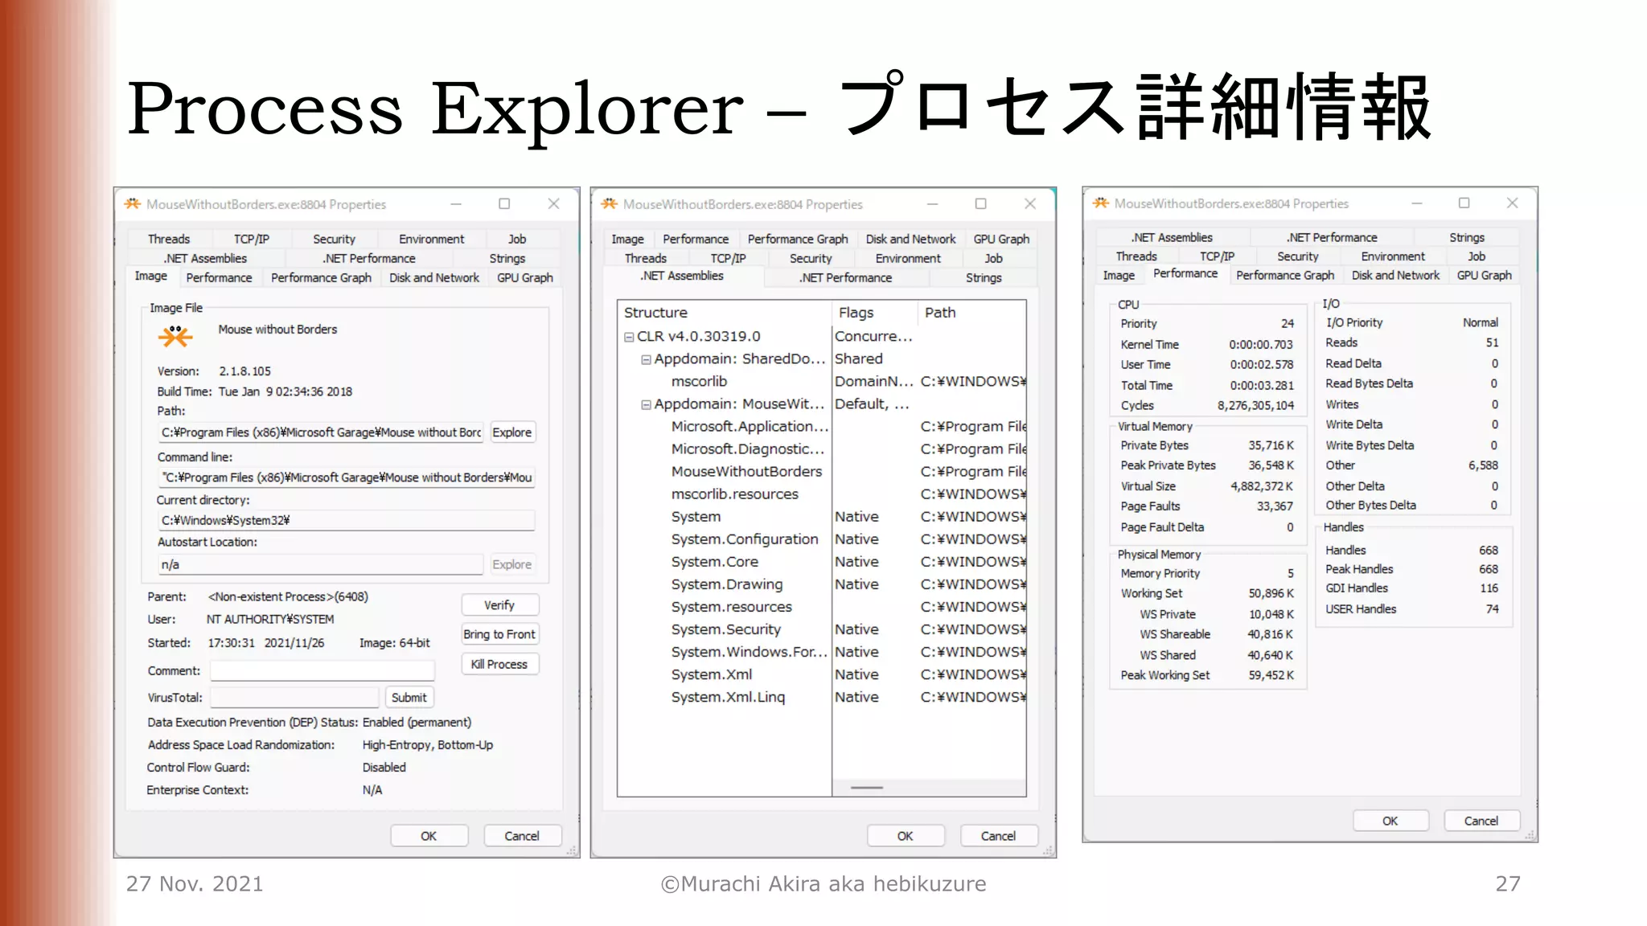This screenshot has height=926, width=1647.
Task: Click the Current directory field
Action: click(347, 521)
